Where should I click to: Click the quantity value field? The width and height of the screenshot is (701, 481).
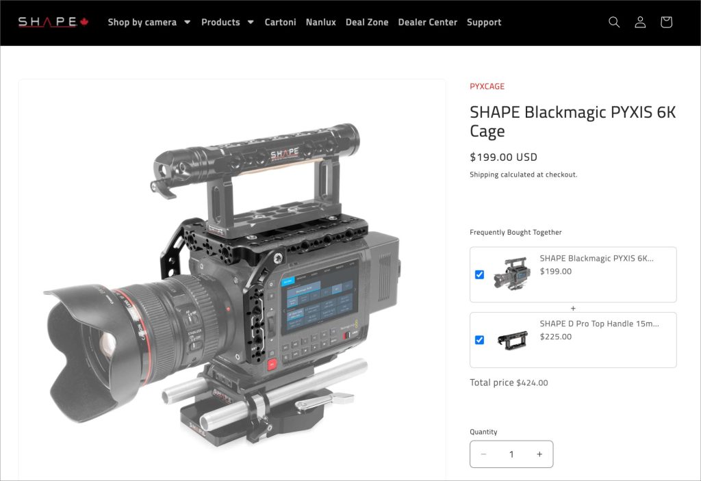point(511,454)
